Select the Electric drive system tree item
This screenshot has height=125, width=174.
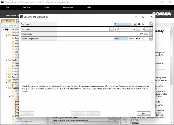coord(23,121)
